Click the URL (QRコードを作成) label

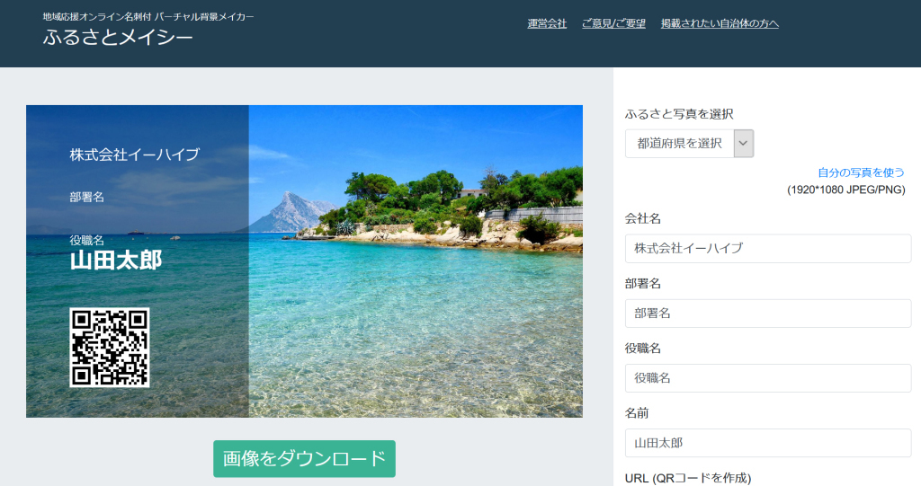(x=687, y=478)
